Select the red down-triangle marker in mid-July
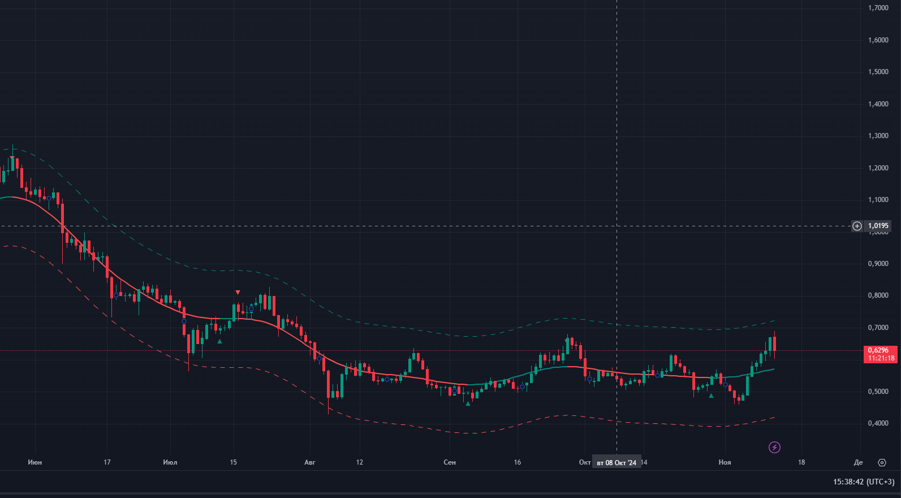Viewport: 901px width, 498px height. coord(238,293)
